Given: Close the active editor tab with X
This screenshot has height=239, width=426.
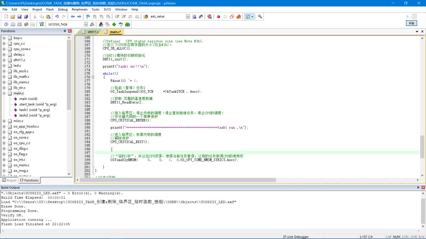Looking at the screenshot, I should pyautogui.click(x=422, y=32).
